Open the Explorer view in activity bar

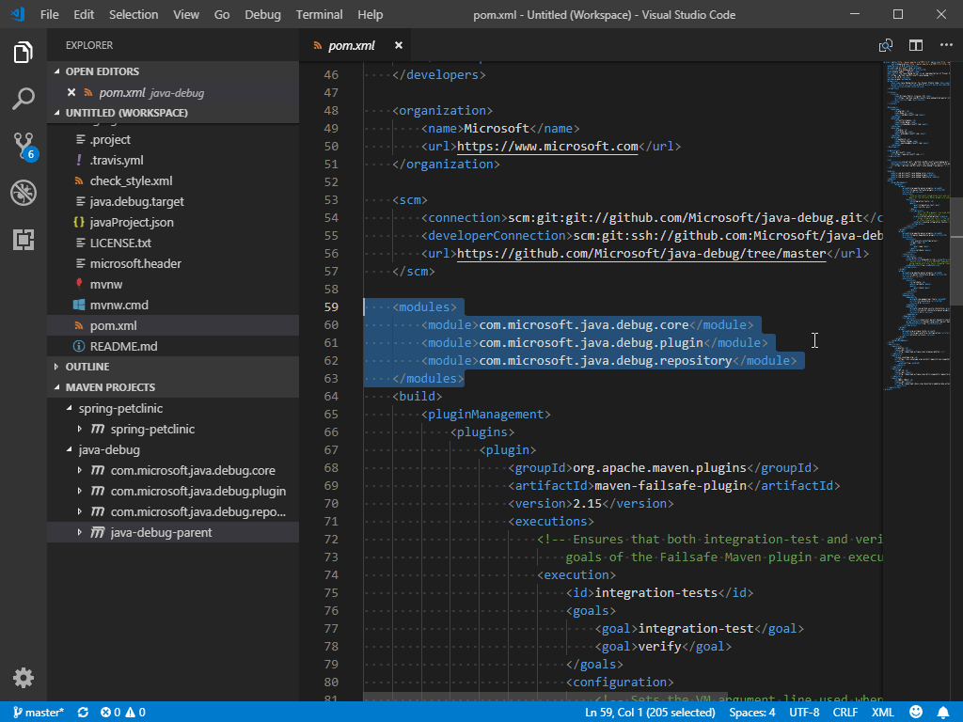pyautogui.click(x=24, y=53)
